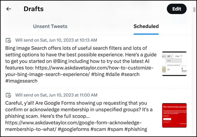Click the Edit button

(177, 9)
